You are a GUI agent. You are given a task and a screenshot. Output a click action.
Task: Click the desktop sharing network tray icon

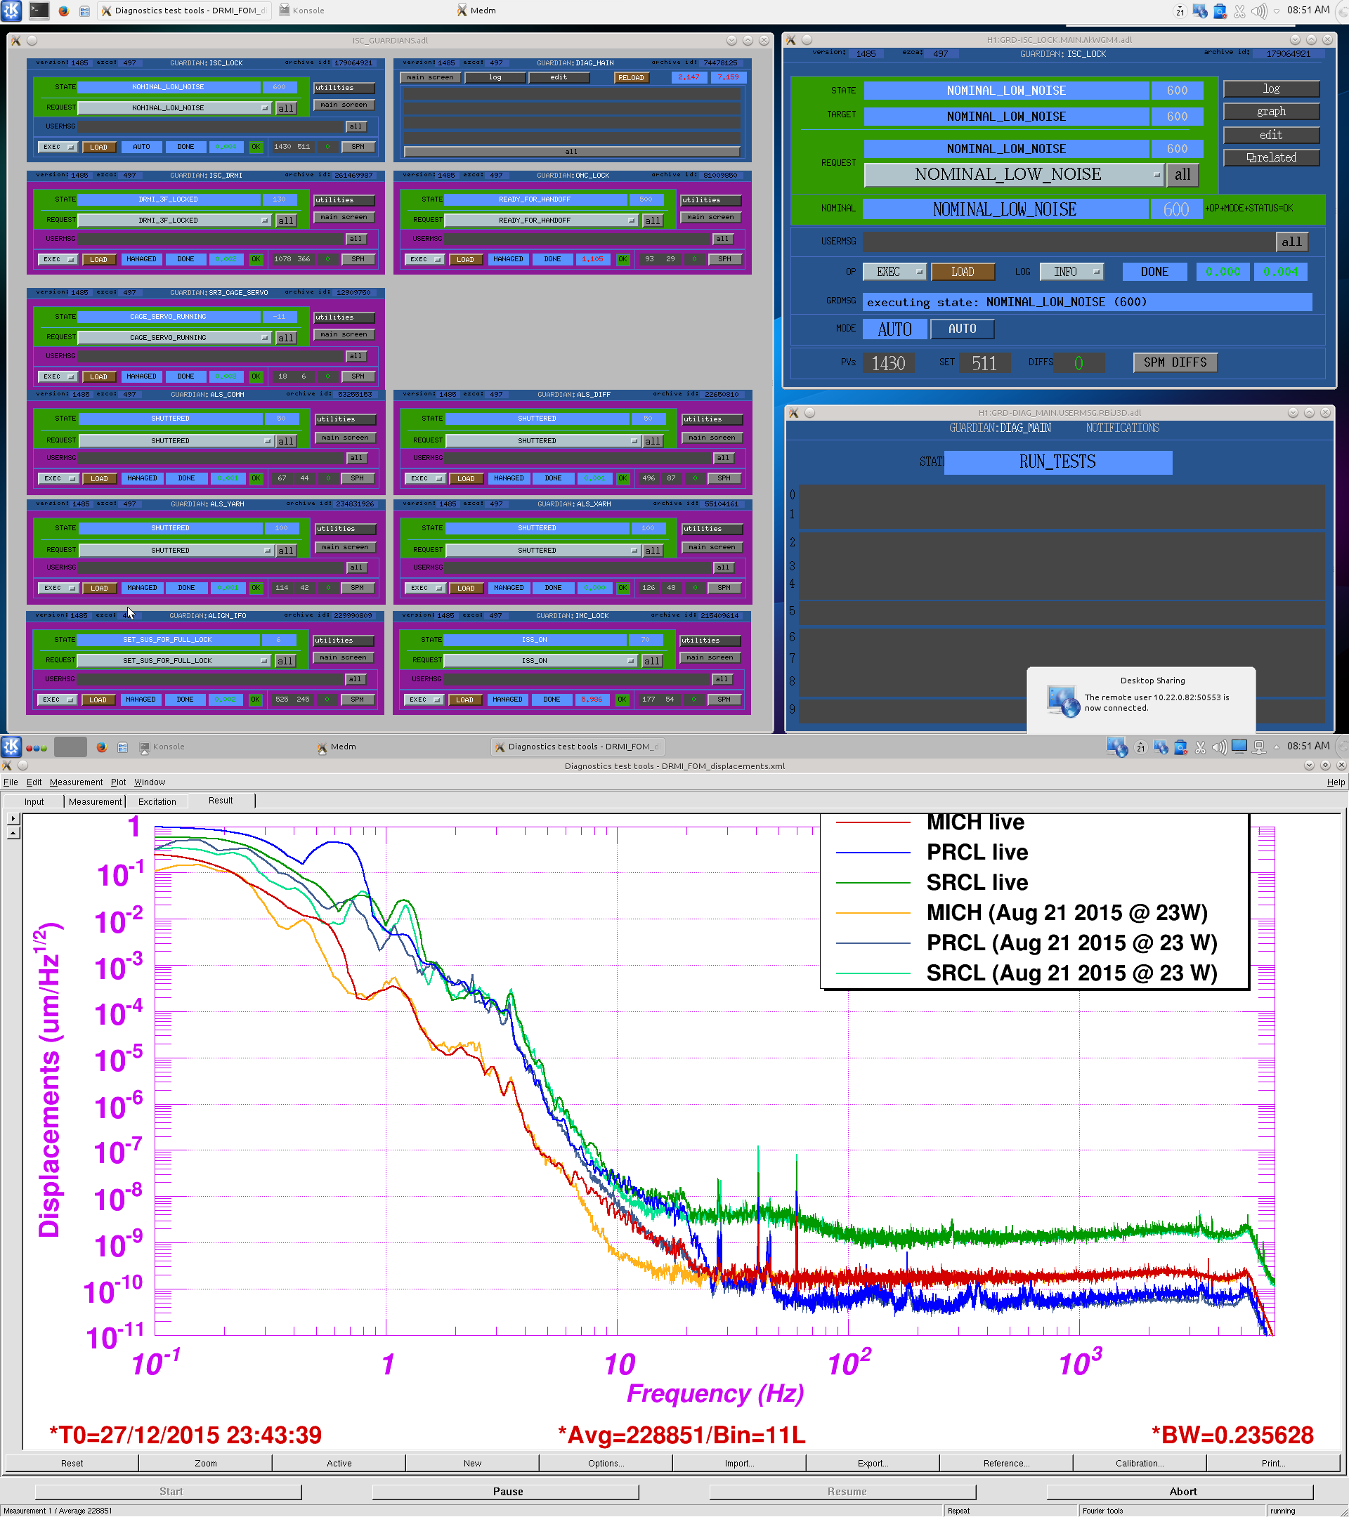click(x=1200, y=11)
